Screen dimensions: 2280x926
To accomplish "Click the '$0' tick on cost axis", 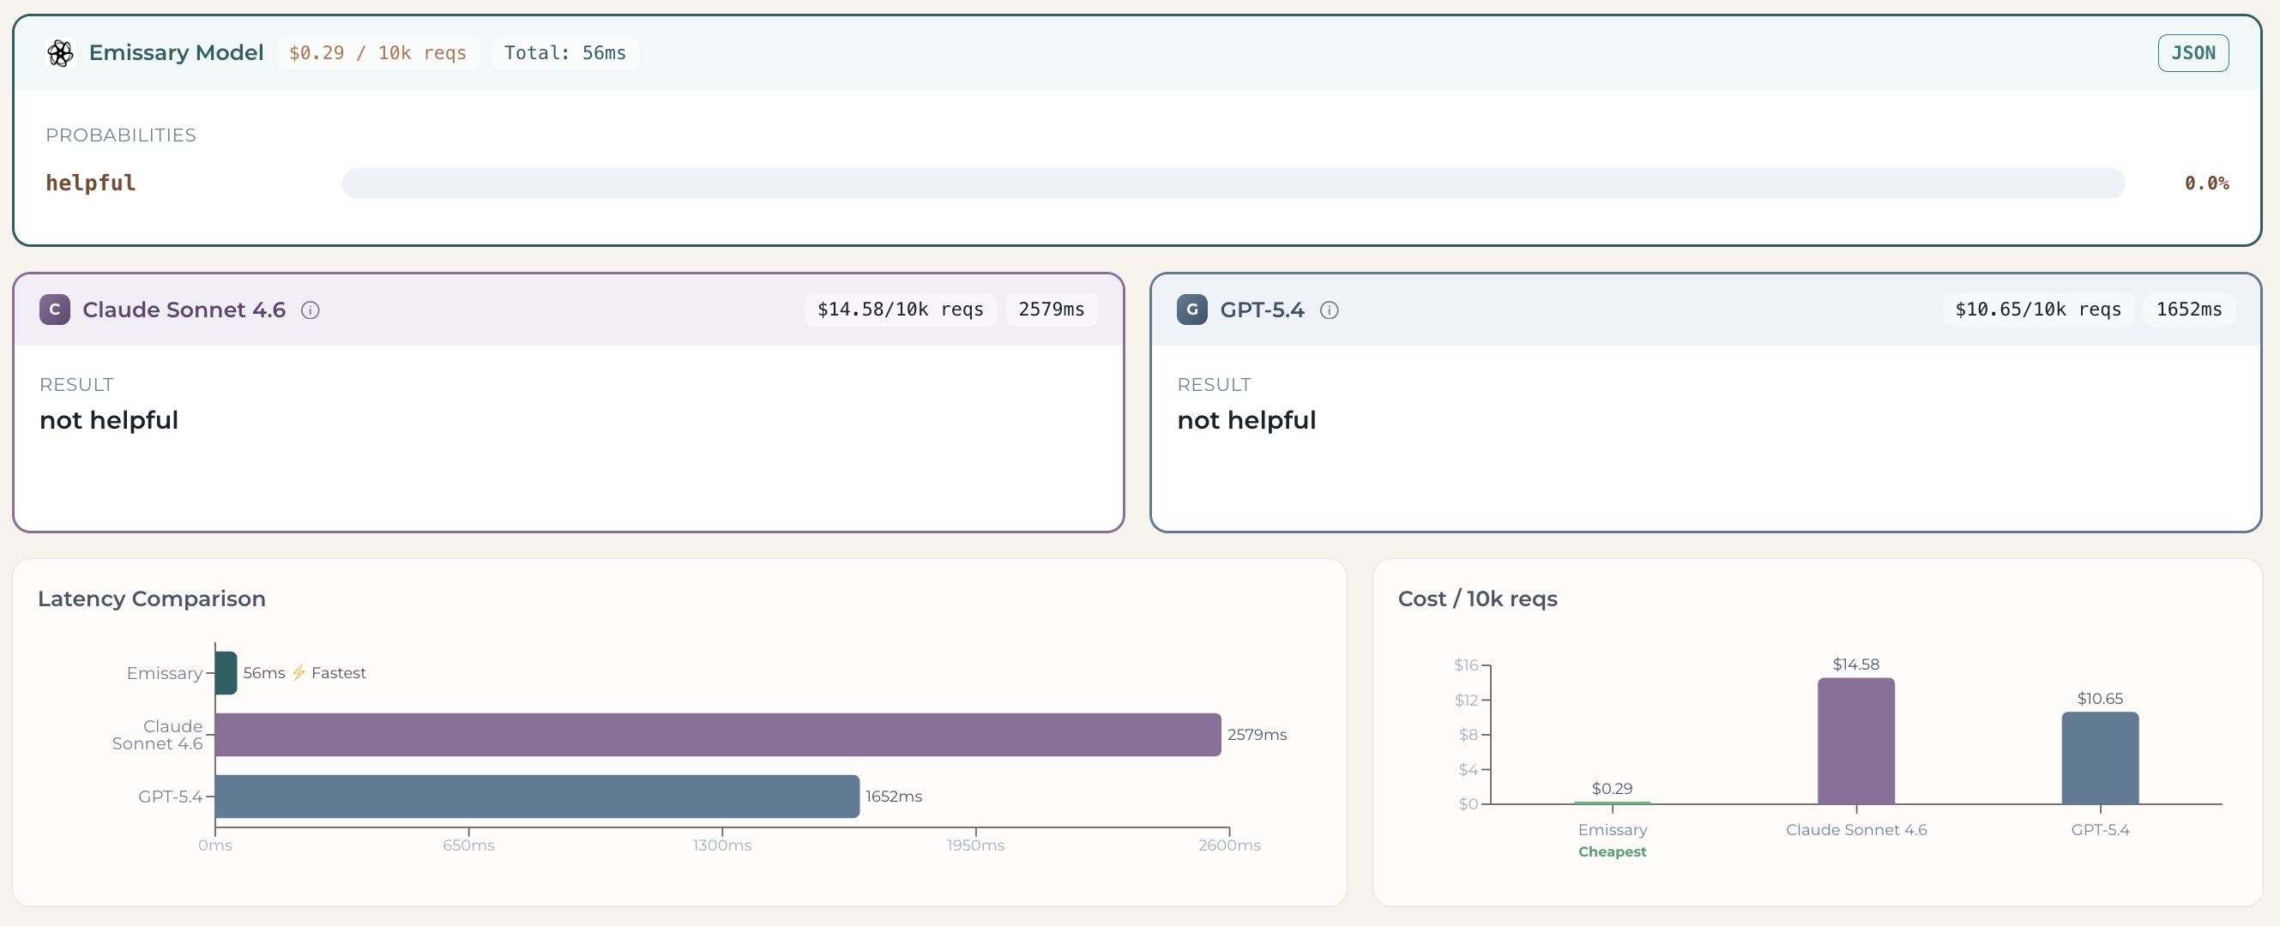I will tap(1469, 804).
